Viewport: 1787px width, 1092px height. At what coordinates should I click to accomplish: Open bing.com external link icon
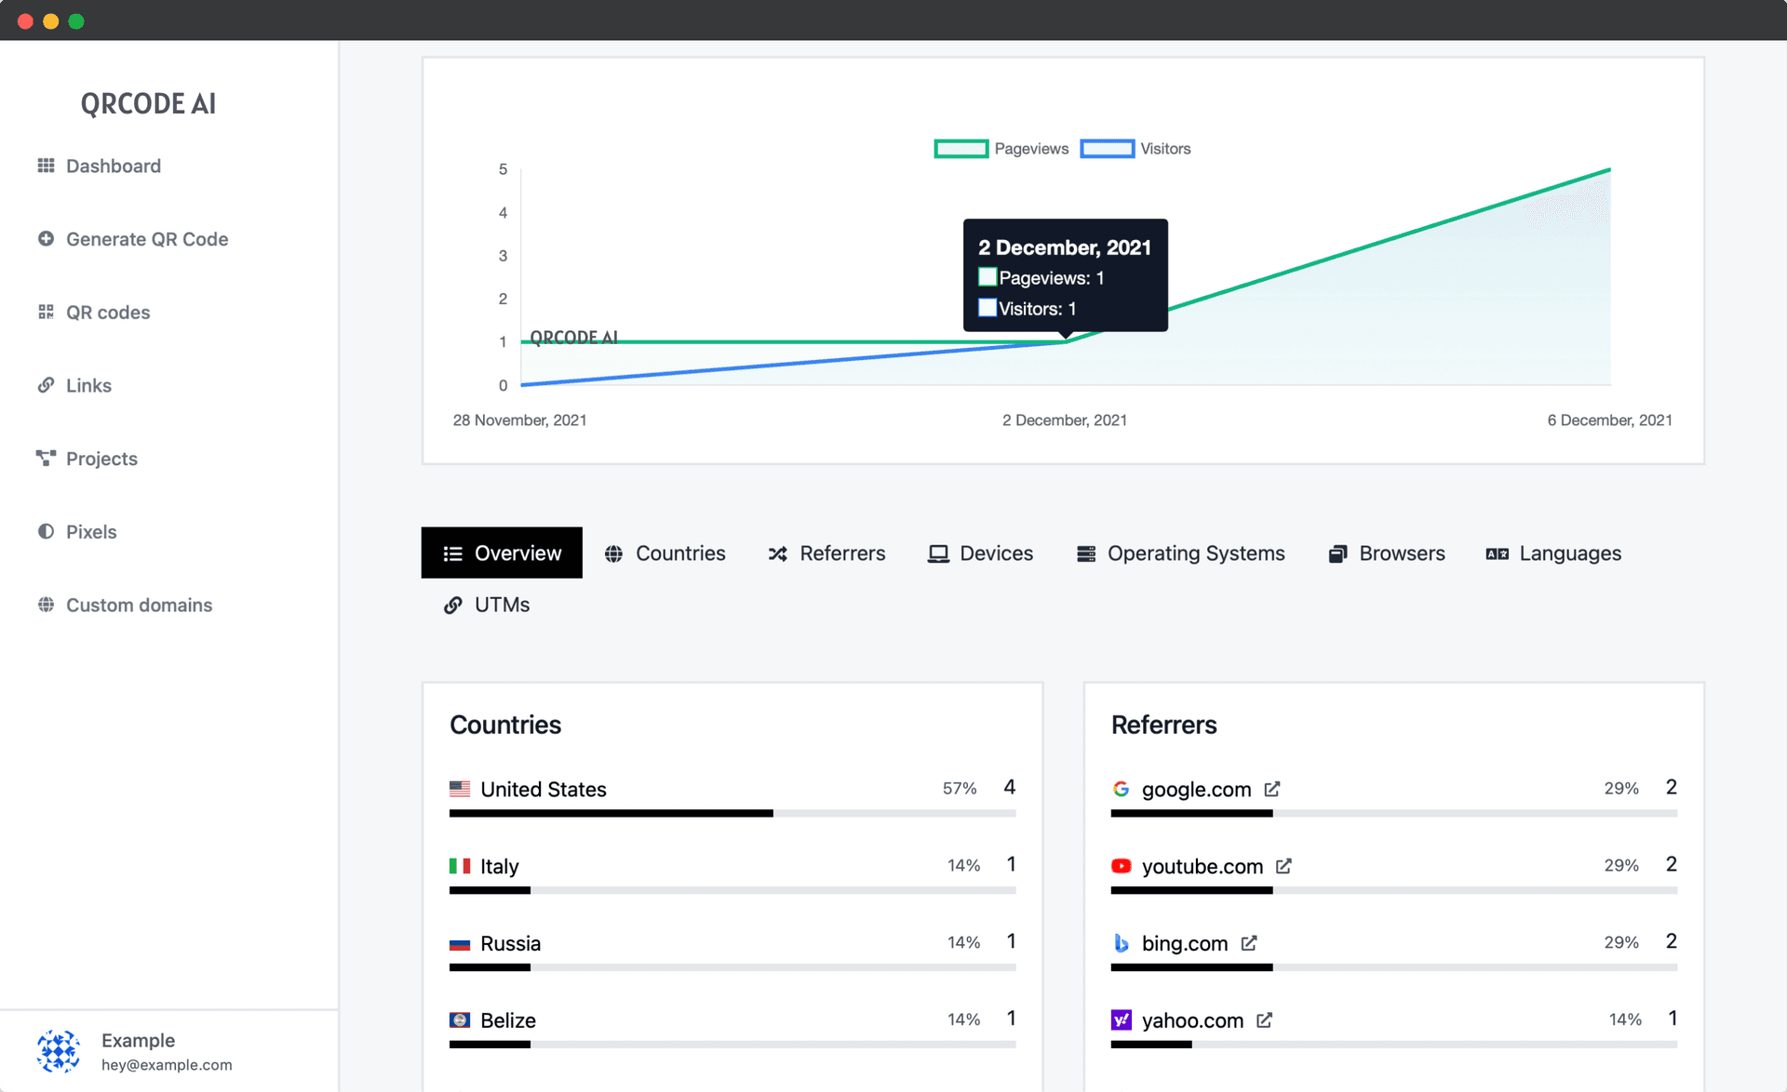point(1249,943)
